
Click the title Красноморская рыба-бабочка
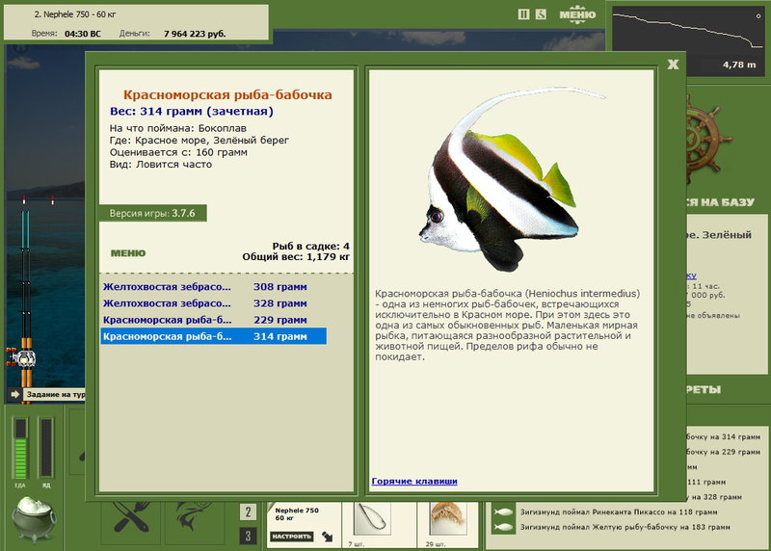tap(227, 94)
